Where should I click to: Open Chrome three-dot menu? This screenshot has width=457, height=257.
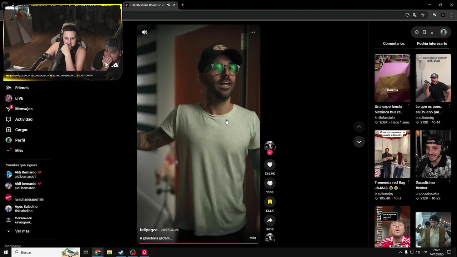(x=452, y=15)
